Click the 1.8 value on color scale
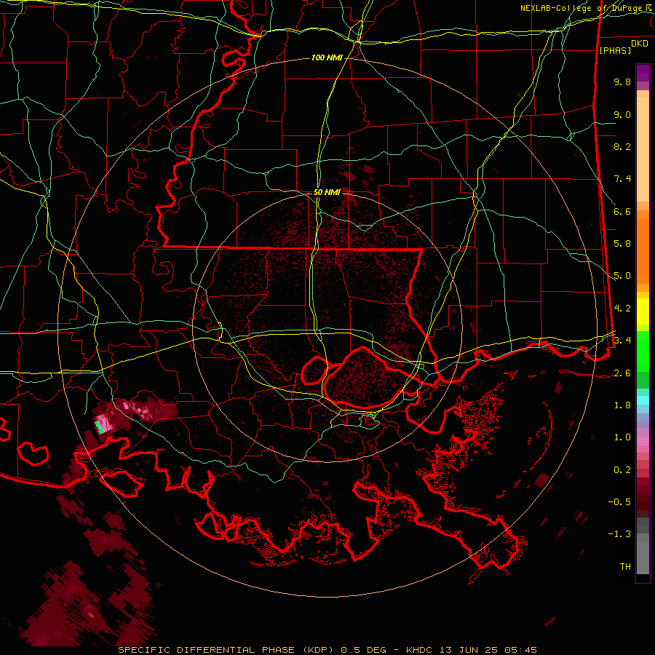The width and height of the screenshot is (655, 655). 622,405
